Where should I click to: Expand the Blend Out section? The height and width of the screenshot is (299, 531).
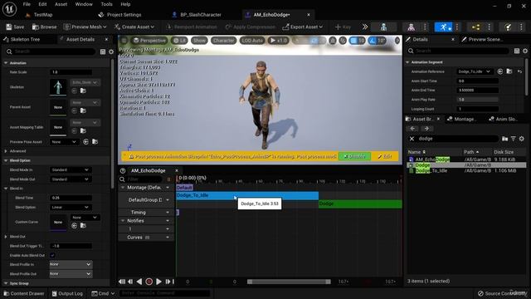(6, 237)
